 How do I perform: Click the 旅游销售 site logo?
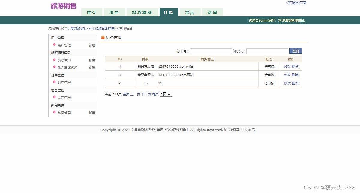coord(64,6)
